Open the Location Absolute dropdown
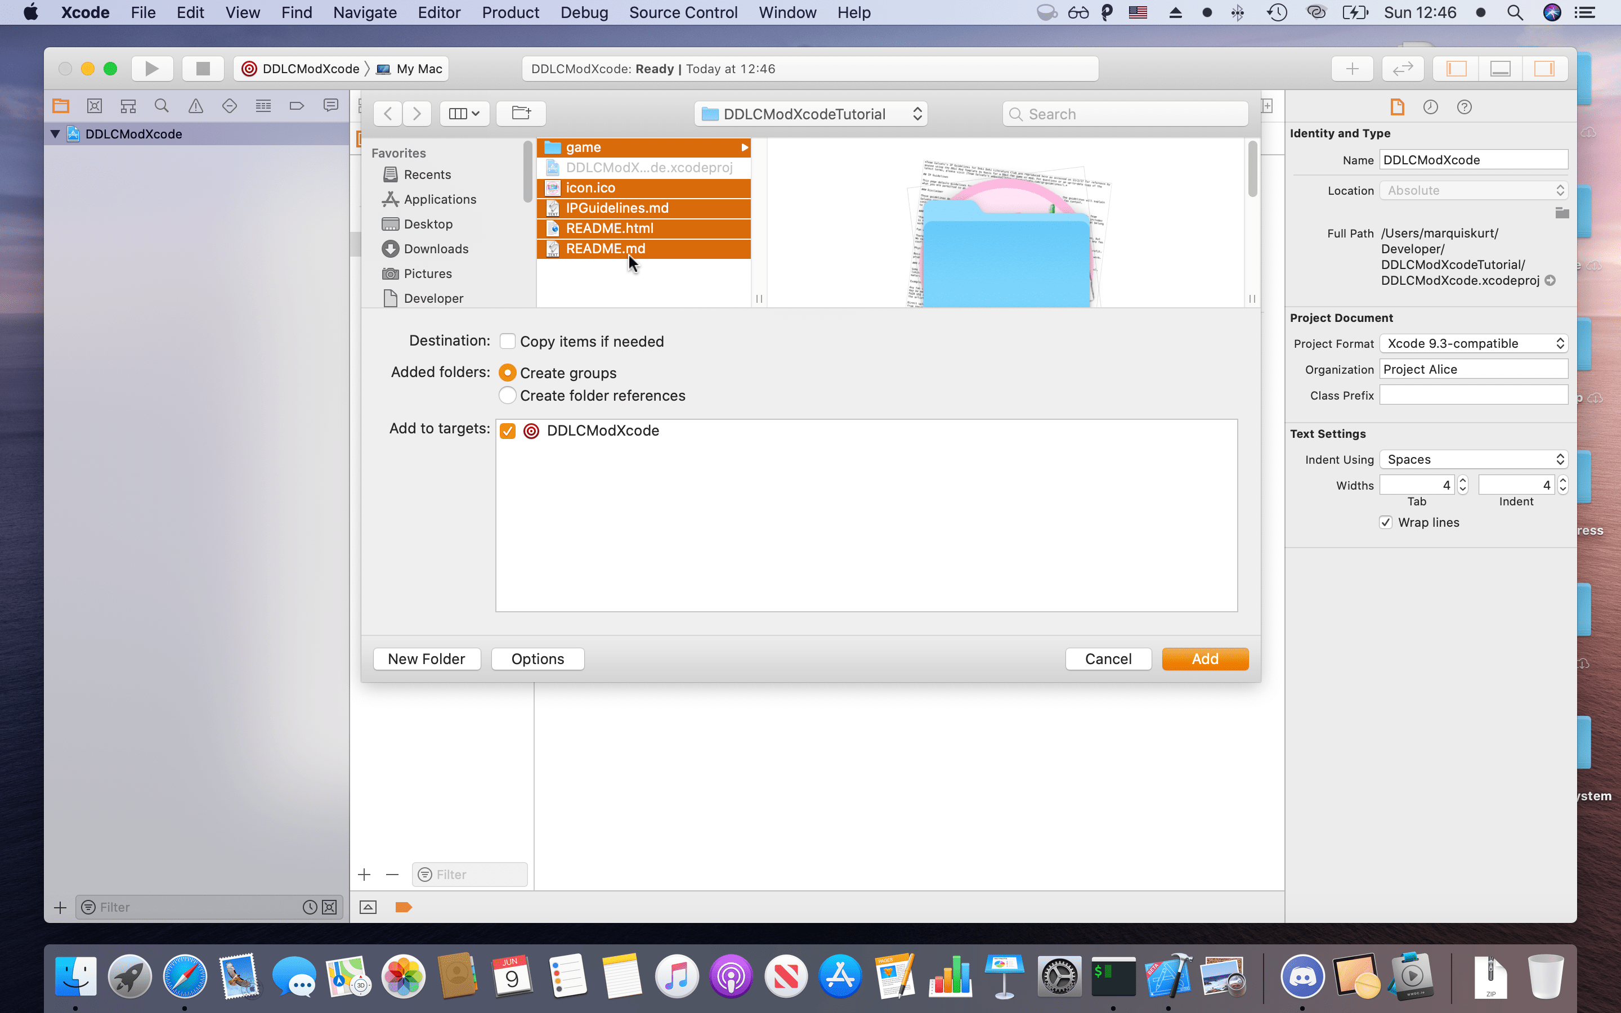 pyautogui.click(x=1474, y=191)
